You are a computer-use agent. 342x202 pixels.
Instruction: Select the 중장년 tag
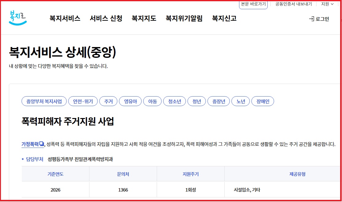tap(218, 101)
